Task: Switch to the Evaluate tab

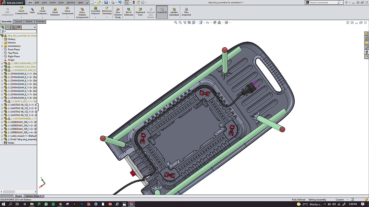Action: tap(40, 22)
